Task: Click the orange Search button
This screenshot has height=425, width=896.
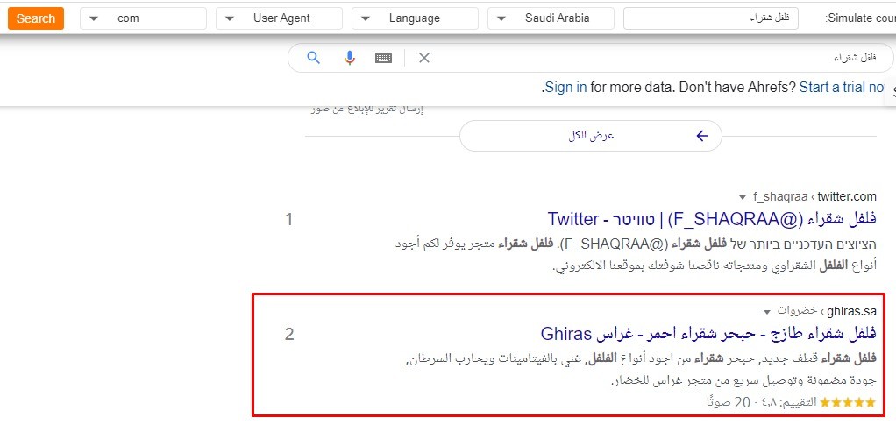Action: pos(35,18)
